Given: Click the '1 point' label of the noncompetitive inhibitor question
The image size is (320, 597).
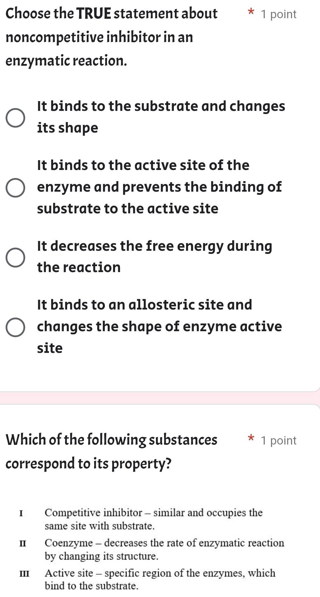Looking at the screenshot, I should point(279,14).
